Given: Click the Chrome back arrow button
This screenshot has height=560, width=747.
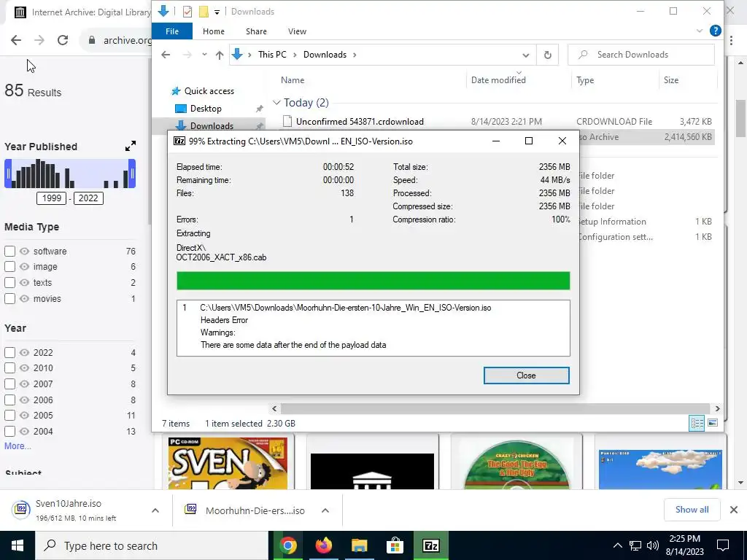Looking at the screenshot, I should [16, 40].
